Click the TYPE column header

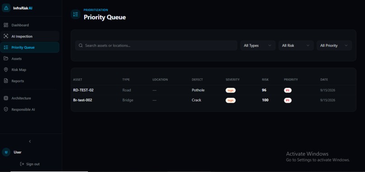tap(126, 80)
